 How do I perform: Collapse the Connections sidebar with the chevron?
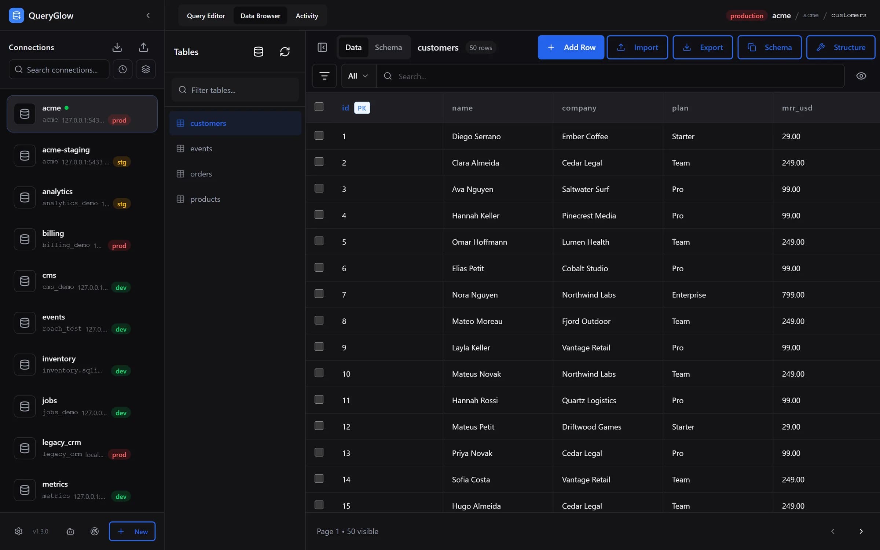point(148,15)
